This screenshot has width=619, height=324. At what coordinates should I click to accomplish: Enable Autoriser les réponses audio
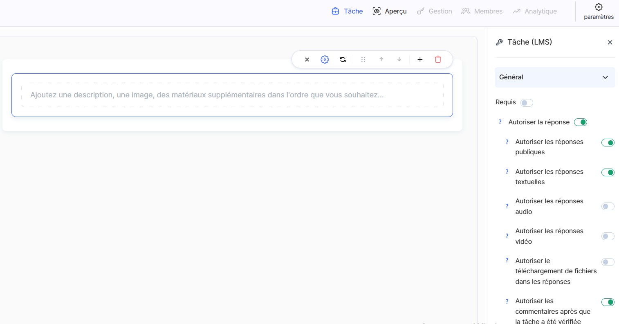[x=608, y=207]
